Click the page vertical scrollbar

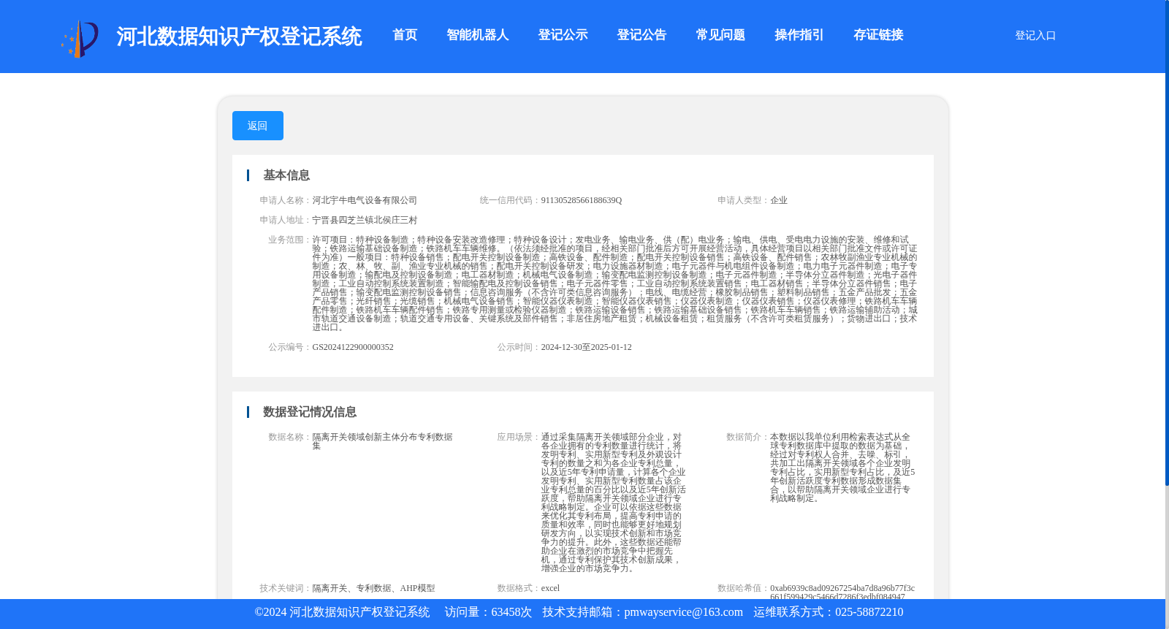[1167, 243]
